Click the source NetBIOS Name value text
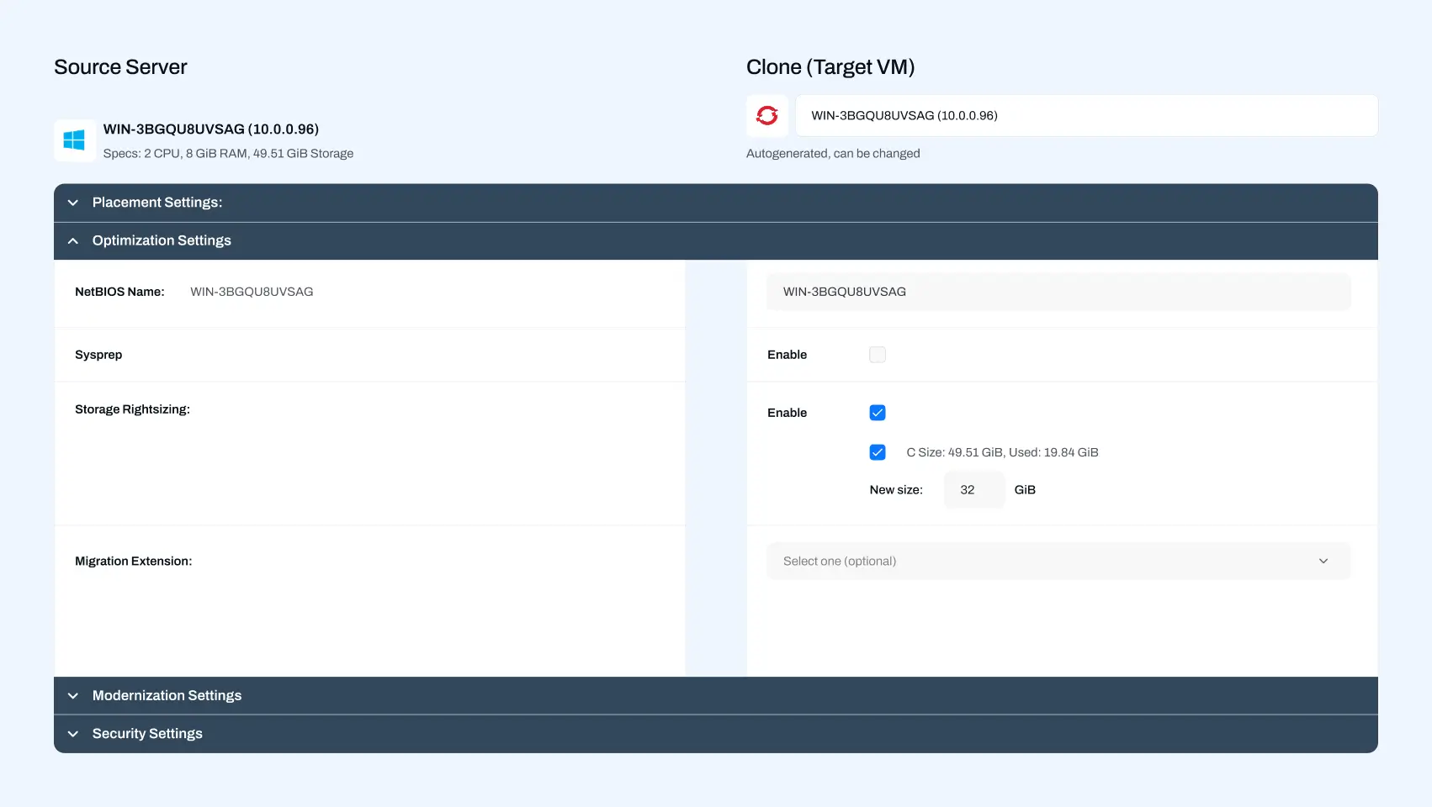This screenshot has width=1432, height=807. pyautogui.click(x=252, y=292)
